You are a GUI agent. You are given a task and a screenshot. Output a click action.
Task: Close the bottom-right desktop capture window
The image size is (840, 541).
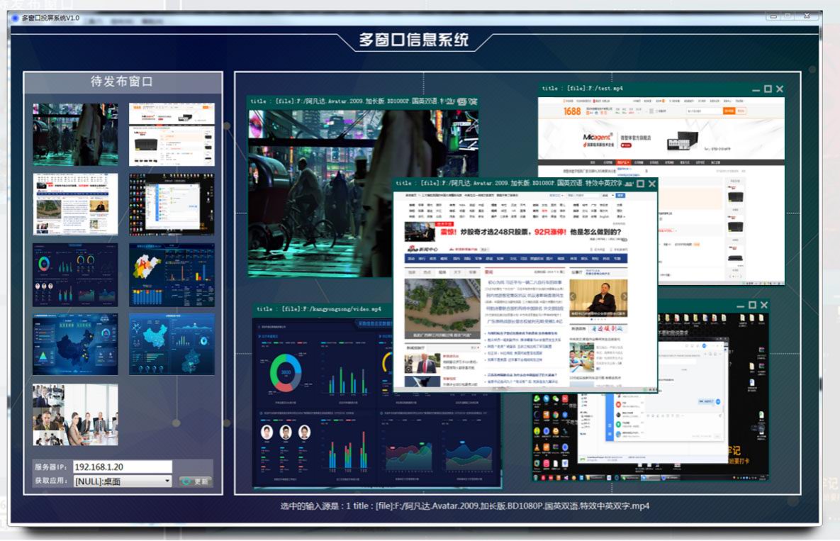763,305
